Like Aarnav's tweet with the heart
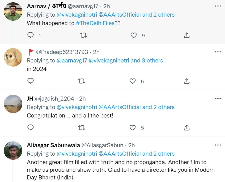Image resolution: width=225 pixels, height=182 pixels. [134, 35]
